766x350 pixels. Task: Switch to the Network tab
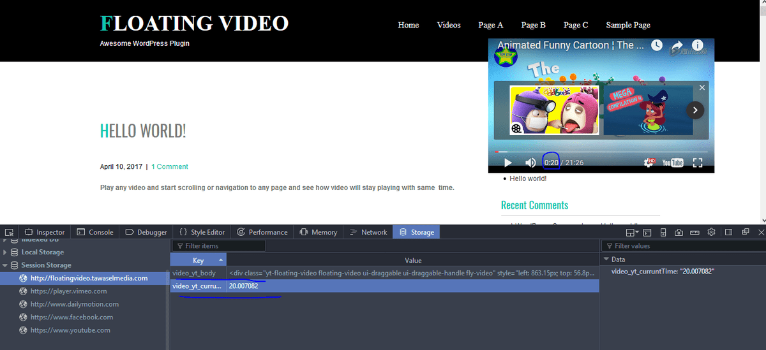pos(368,232)
